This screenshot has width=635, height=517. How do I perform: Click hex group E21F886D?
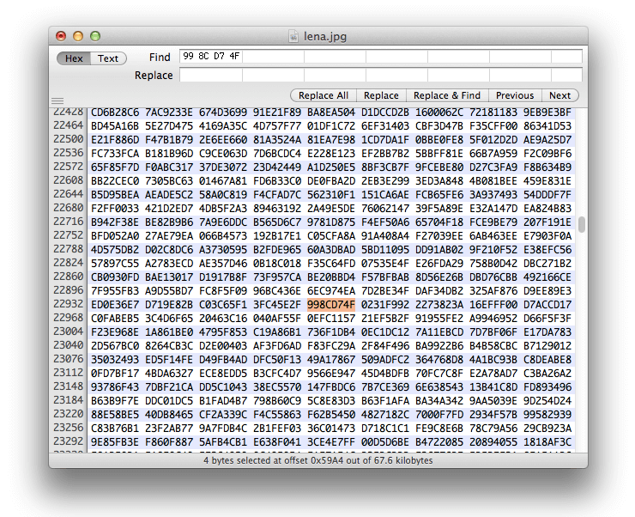(115, 140)
